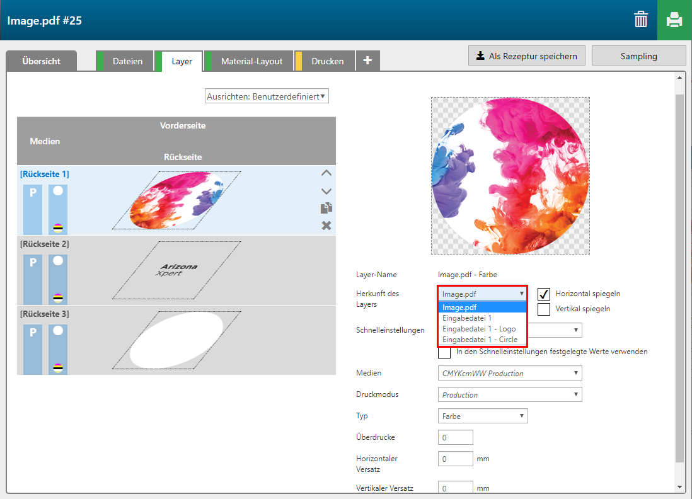
Task: Click the ink circle column of Rückseite 2
Action: click(x=58, y=280)
